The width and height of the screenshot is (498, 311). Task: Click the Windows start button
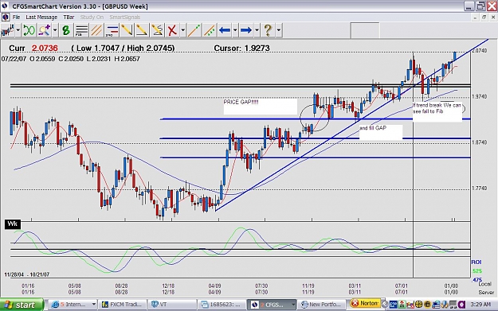click(22, 305)
